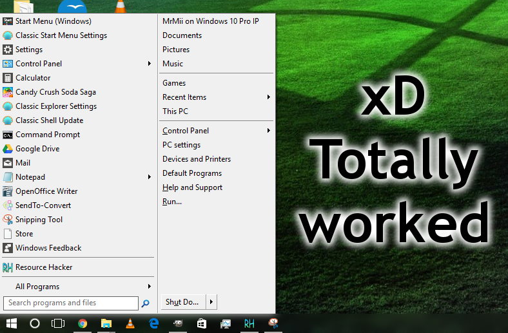Click the OpenOffice Writer icon
The height and width of the screenshot is (333, 508).
(8, 191)
